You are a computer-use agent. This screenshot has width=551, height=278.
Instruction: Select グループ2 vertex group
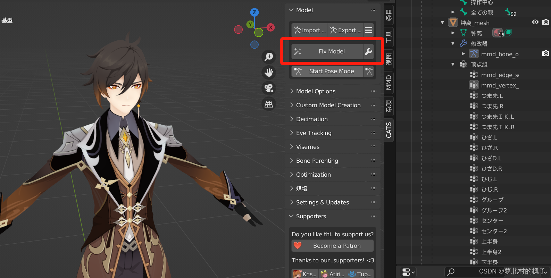click(x=494, y=210)
